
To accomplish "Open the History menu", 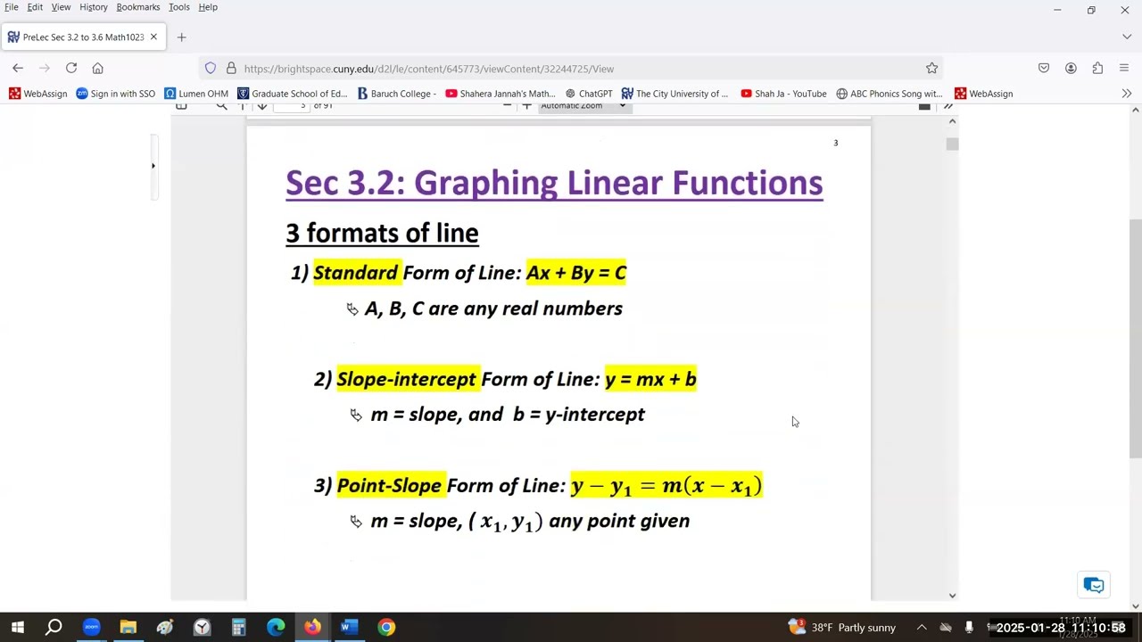I will tap(94, 7).
